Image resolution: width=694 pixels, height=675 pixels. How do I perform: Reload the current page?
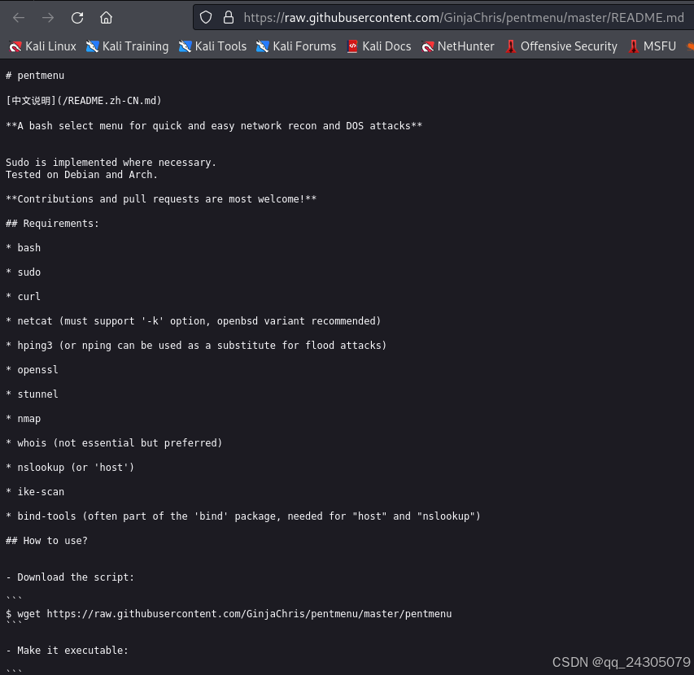pyautogui.click(x=77, y=18)
